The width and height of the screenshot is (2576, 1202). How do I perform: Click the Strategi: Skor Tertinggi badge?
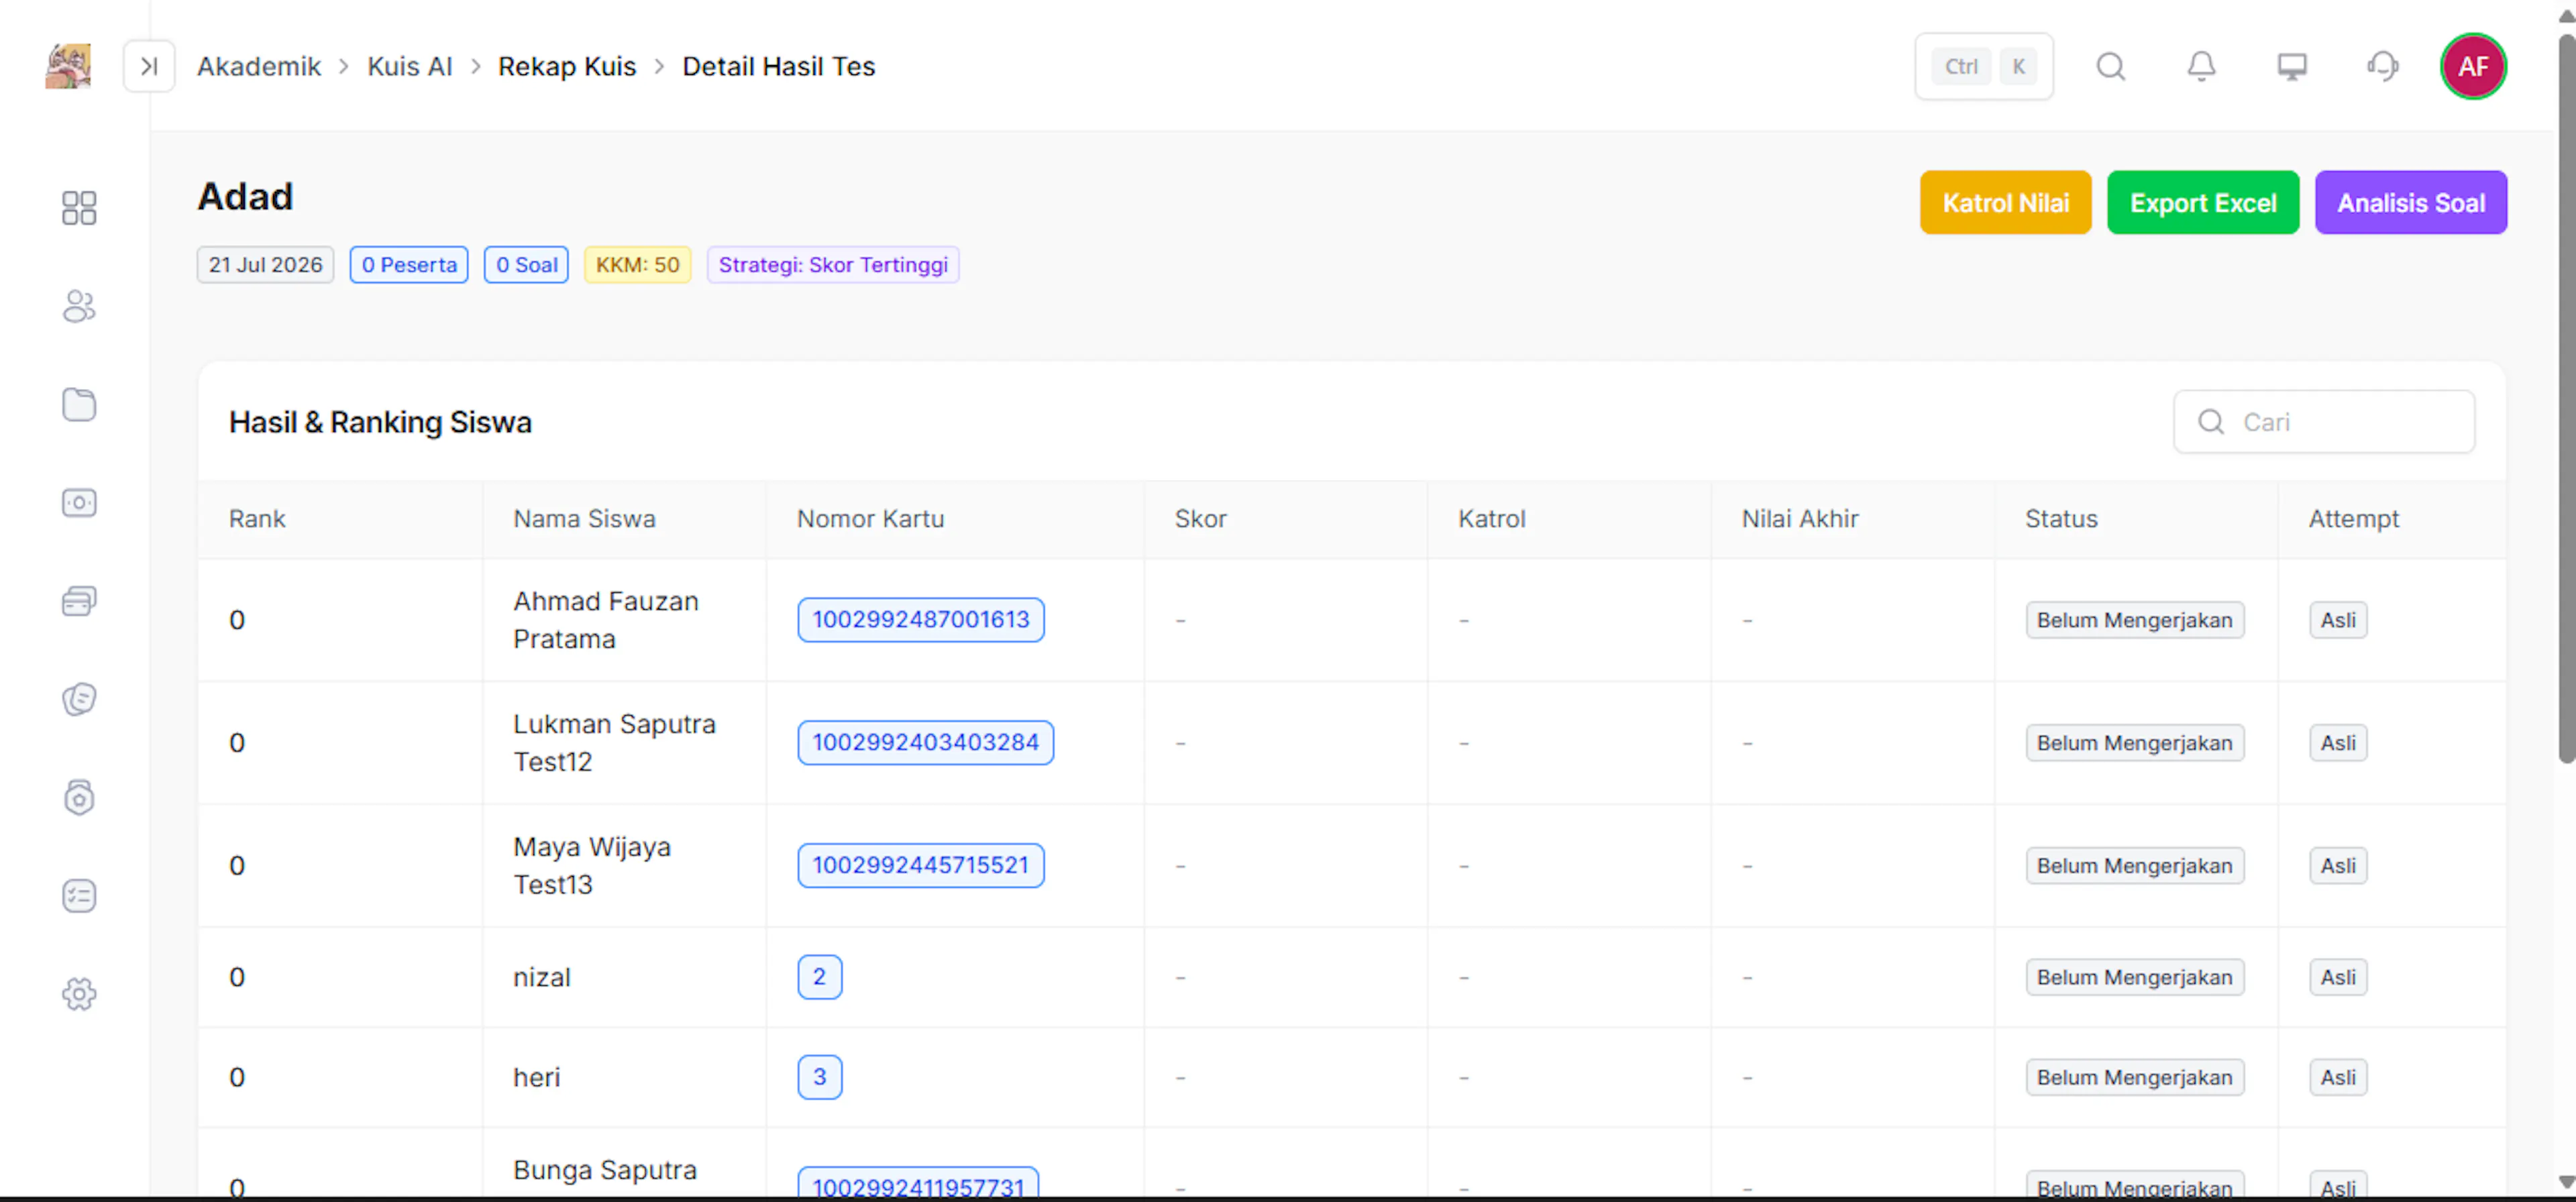[833, 265]
